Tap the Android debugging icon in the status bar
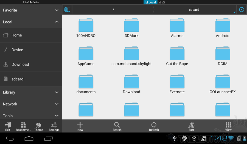 pos(184,138)
